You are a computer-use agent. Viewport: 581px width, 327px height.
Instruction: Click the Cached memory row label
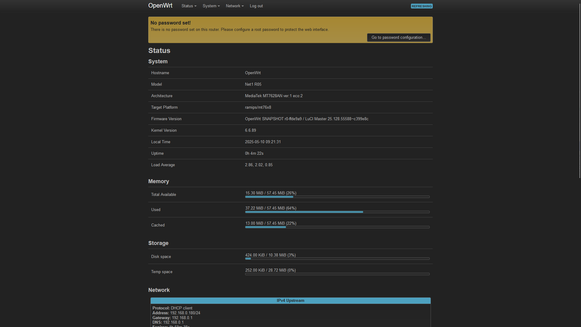[158, 225]
